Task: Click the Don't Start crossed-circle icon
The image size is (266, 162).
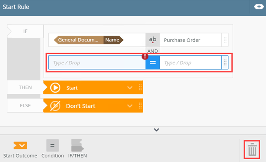Action: point(55,106)
